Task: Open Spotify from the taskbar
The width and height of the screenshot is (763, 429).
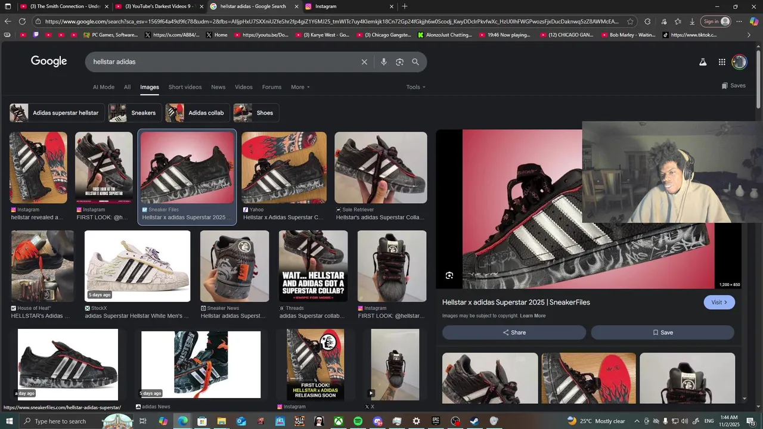Action: pyautogui.click(x=358, y=421)
